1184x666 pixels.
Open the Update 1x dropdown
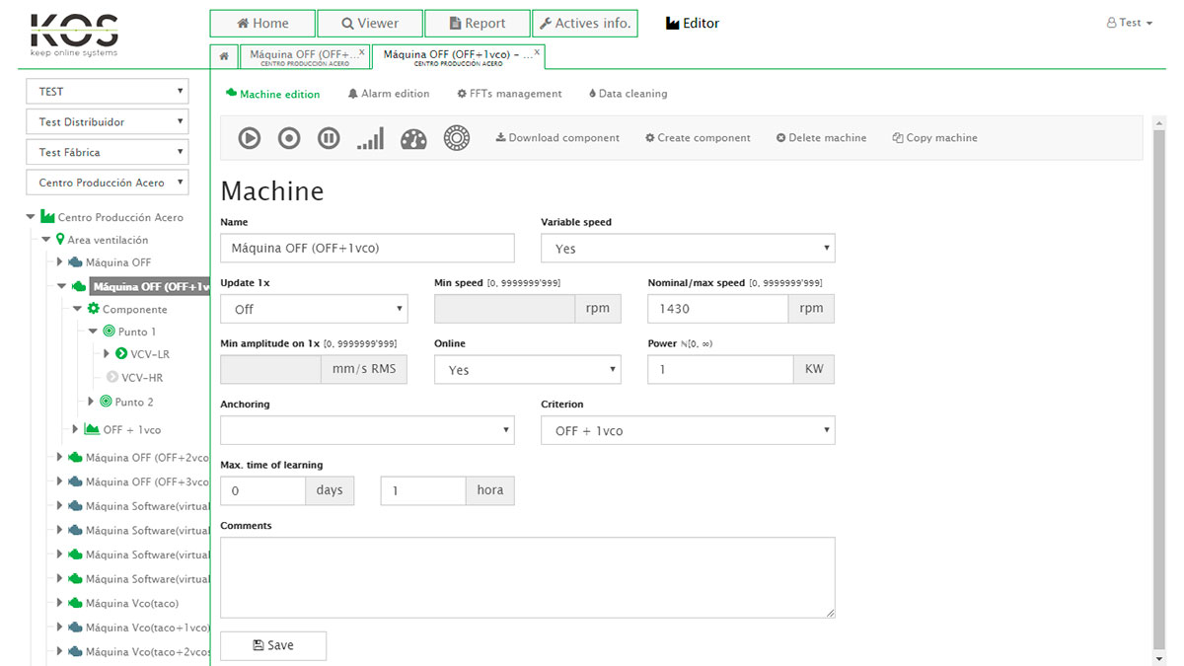click(x=314, y=309)
